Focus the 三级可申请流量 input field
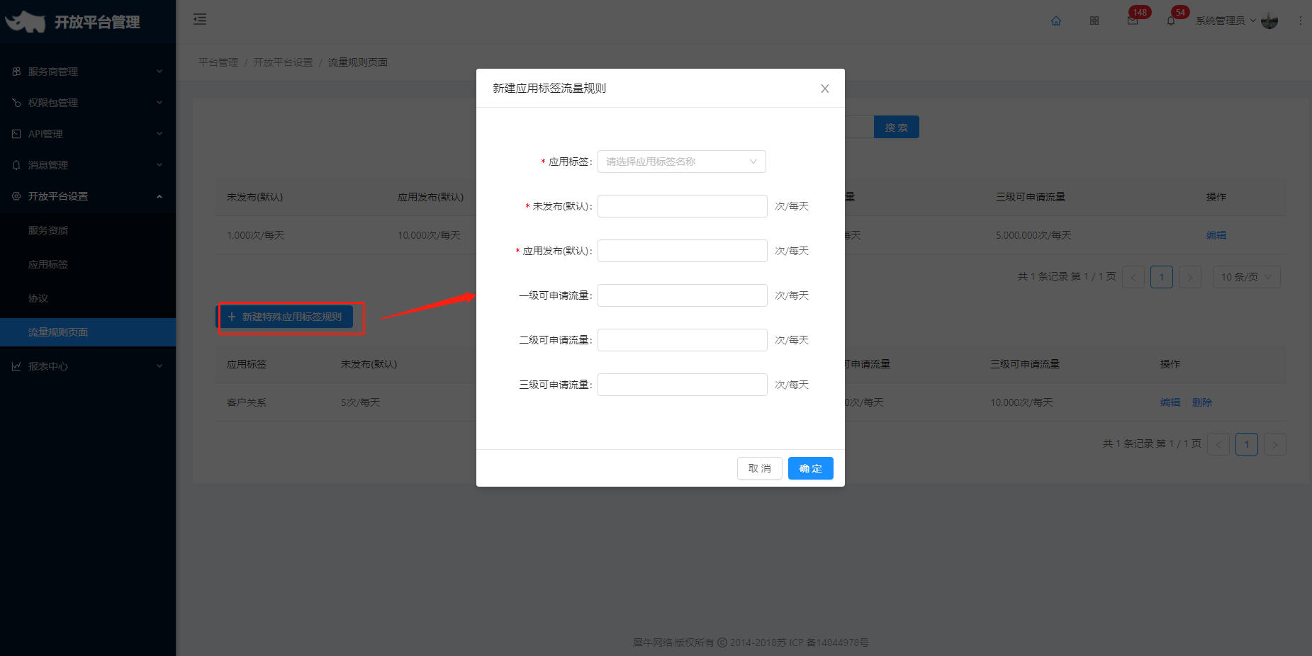This screenshot has width=1312, height=656. [x=683, y=385]
